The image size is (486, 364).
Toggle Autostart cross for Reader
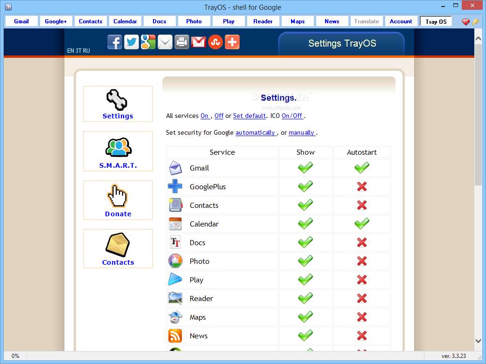click(x=362, y=298)
